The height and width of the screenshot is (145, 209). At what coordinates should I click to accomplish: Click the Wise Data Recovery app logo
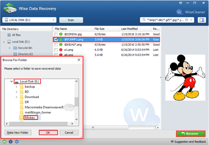pyautogui.click(x=10, y=8)
